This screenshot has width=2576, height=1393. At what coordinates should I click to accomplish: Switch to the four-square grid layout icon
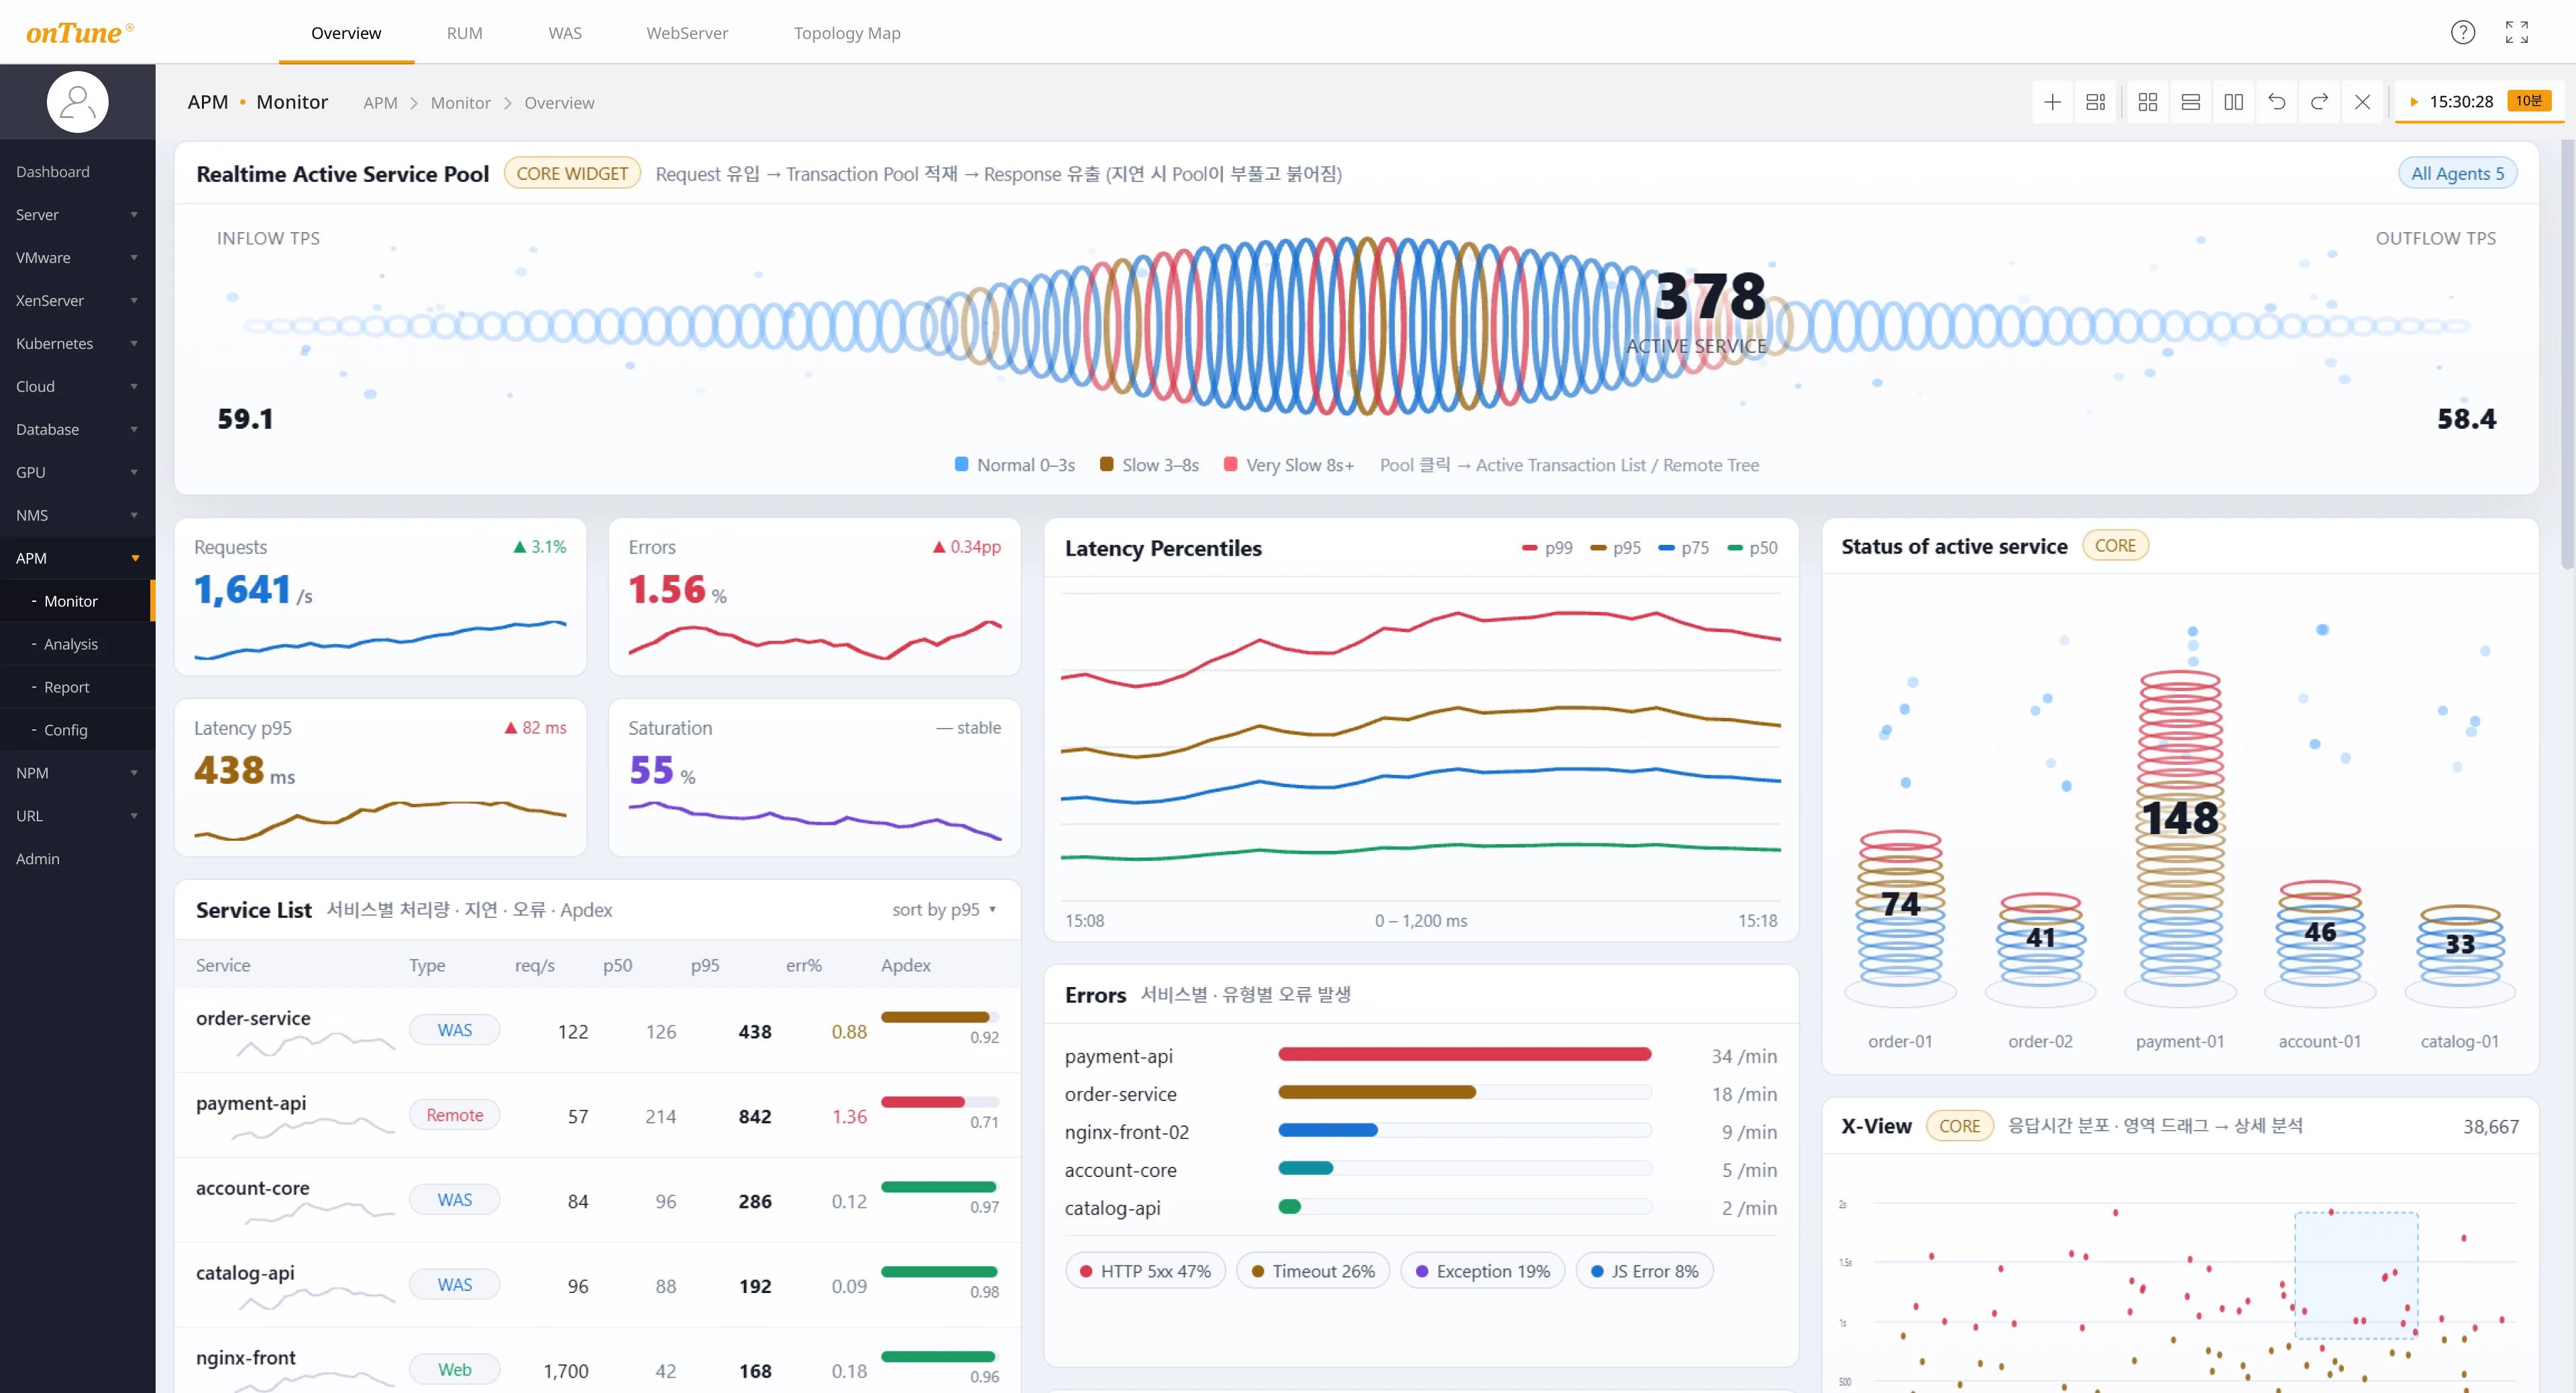pos(2147,102)
